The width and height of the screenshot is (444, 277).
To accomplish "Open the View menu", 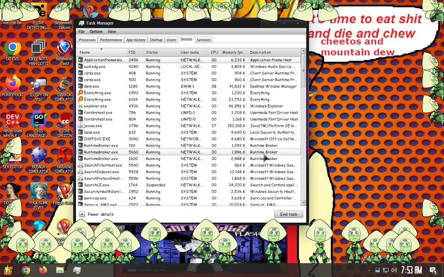I will pyautogui.click(x=112, y=32).
